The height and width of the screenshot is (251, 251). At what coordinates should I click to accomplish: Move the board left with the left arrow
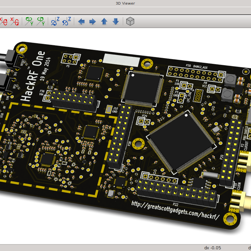click(81, 22)
